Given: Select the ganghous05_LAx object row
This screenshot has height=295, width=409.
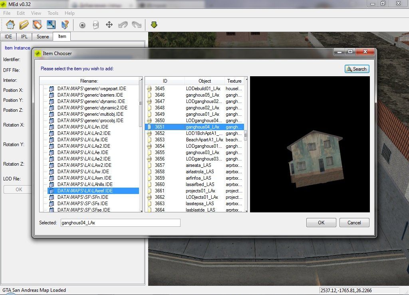Looking at the screenshot, I should (195, 95).
